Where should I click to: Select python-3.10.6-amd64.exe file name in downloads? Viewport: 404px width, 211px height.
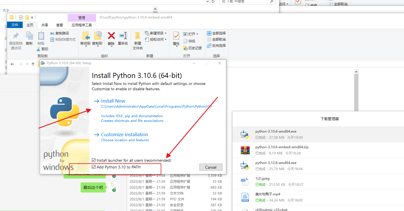coord(276,131)
